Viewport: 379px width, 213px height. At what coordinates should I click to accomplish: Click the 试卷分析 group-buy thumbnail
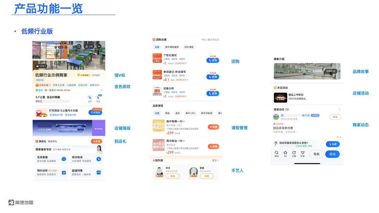click(157, 91)
